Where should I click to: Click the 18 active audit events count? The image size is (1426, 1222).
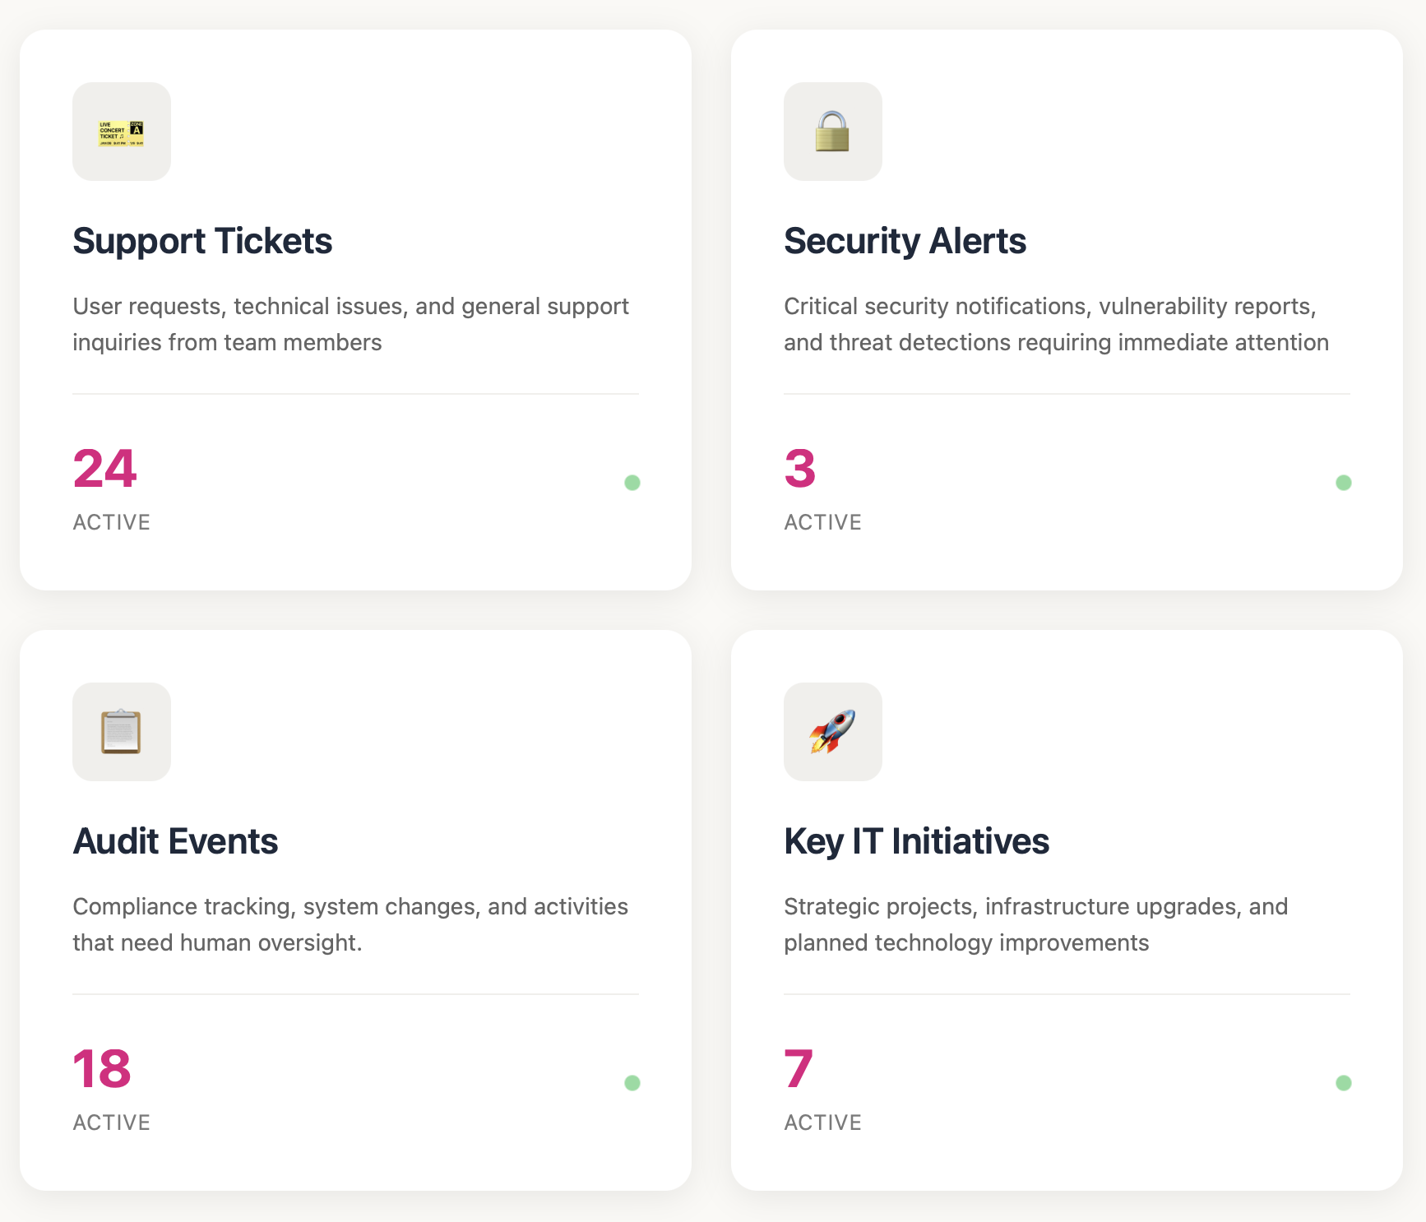[x=102, y=1069]
